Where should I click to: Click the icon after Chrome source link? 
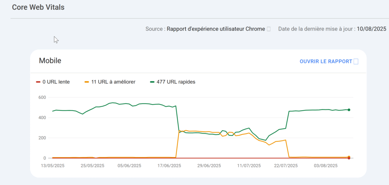pyautogui.click(x=269, y=29)
